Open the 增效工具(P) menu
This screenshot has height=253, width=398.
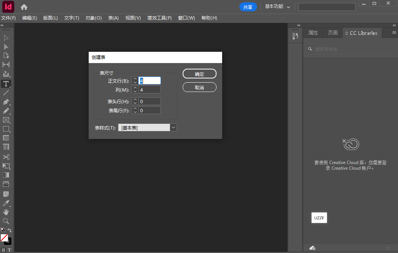(x=159, y=18)
